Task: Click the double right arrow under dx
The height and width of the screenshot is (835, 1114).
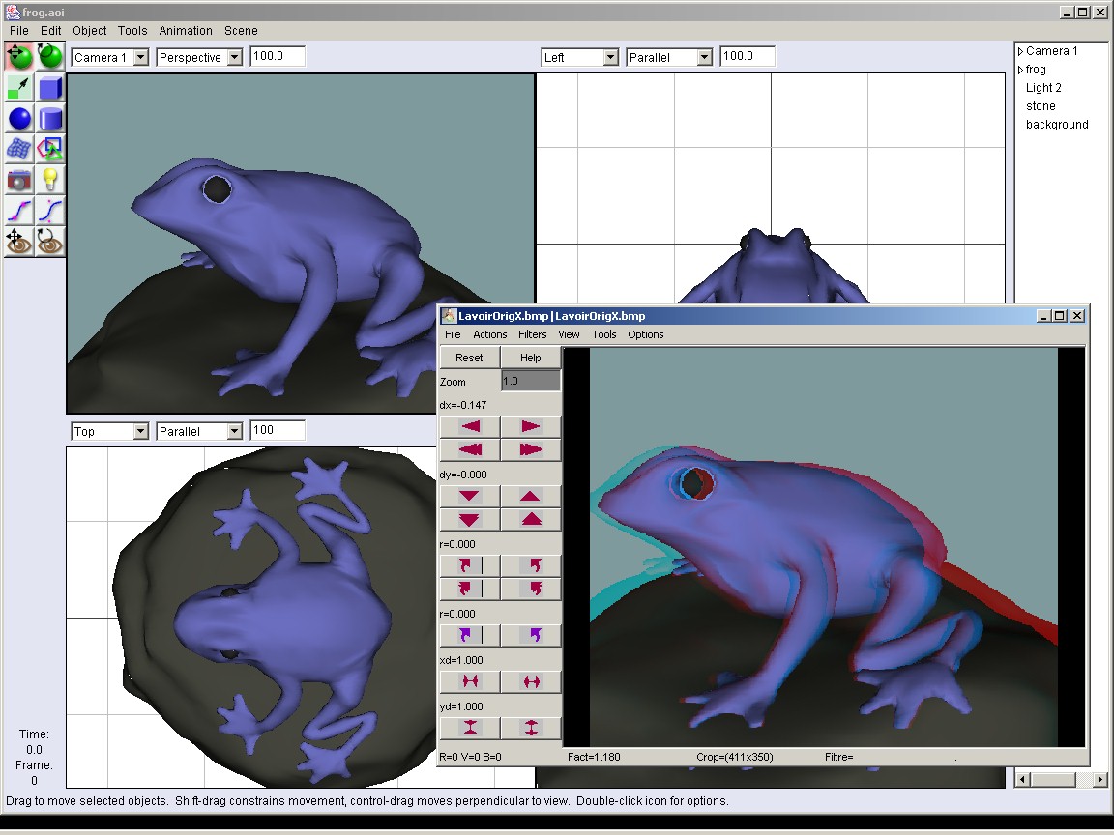Action: (531, 449)
